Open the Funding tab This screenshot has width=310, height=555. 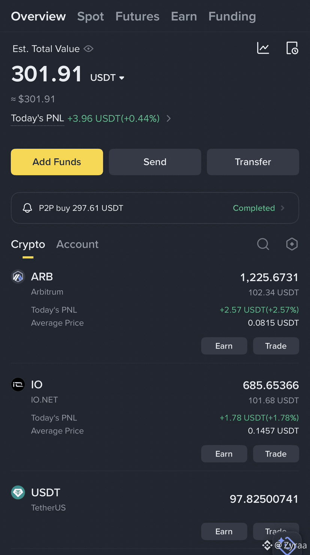coord(232,16)
